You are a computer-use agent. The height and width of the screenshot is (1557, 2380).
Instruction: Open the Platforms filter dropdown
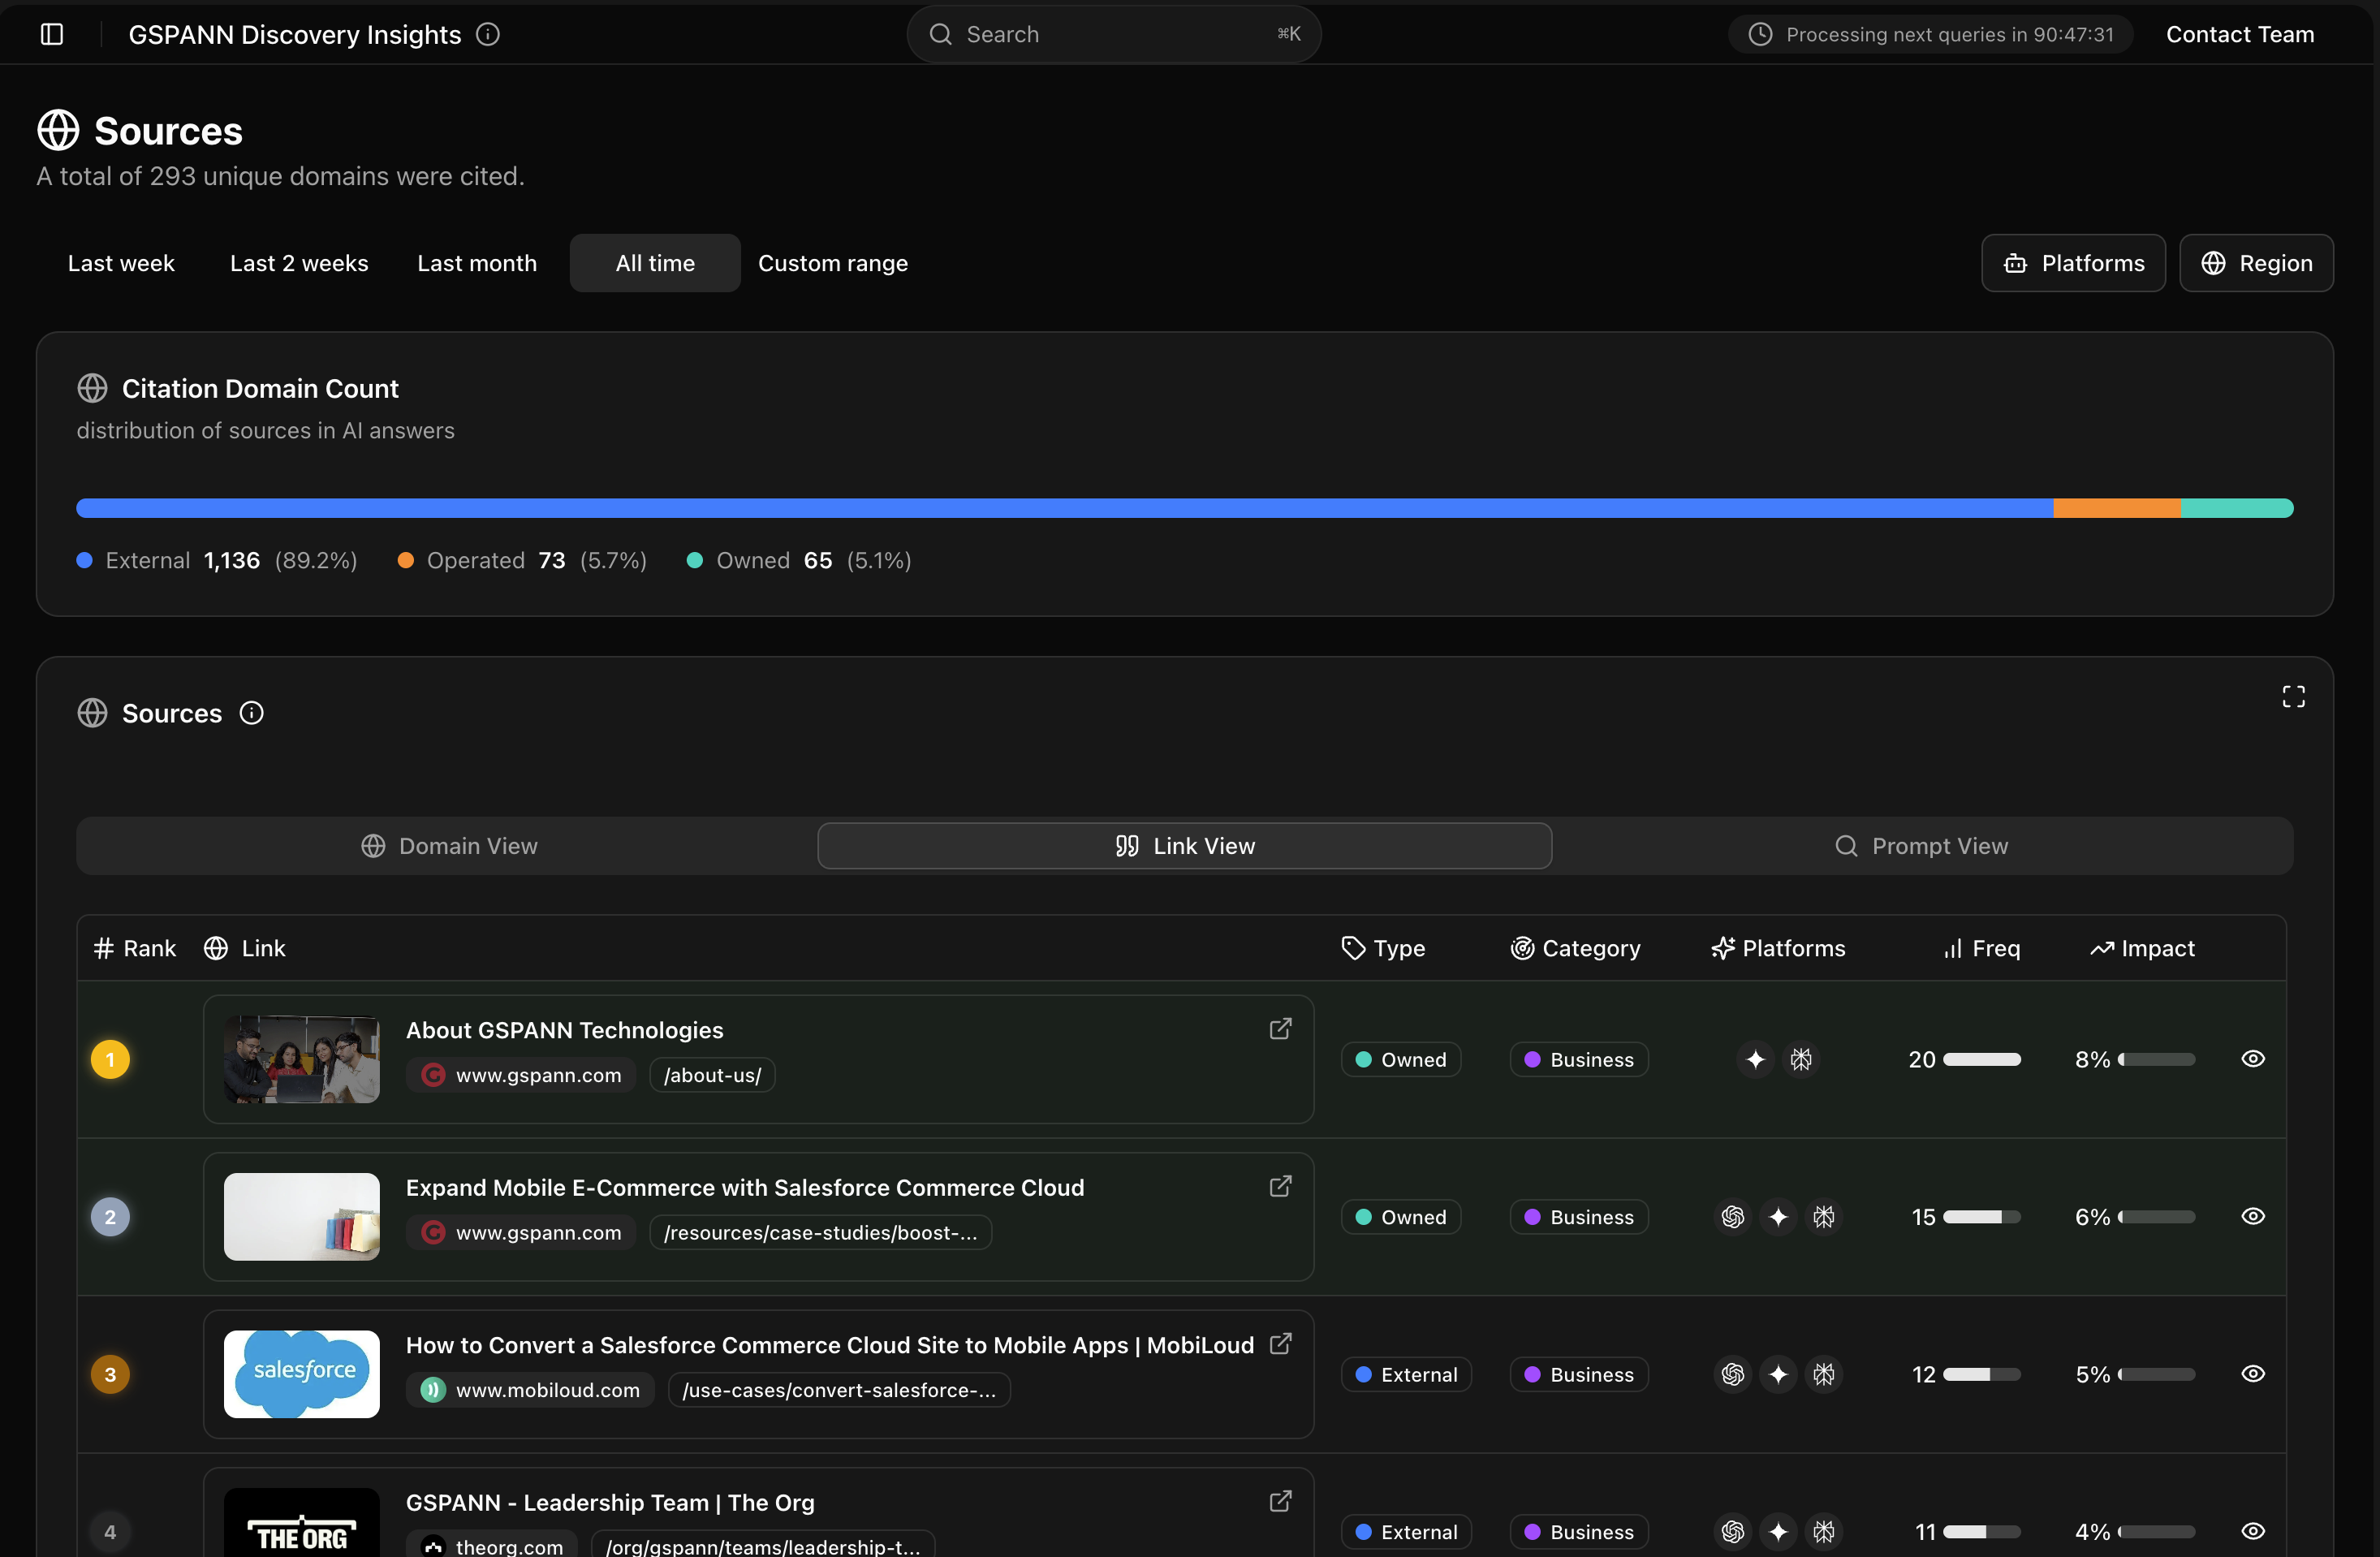coord(2073,263)
